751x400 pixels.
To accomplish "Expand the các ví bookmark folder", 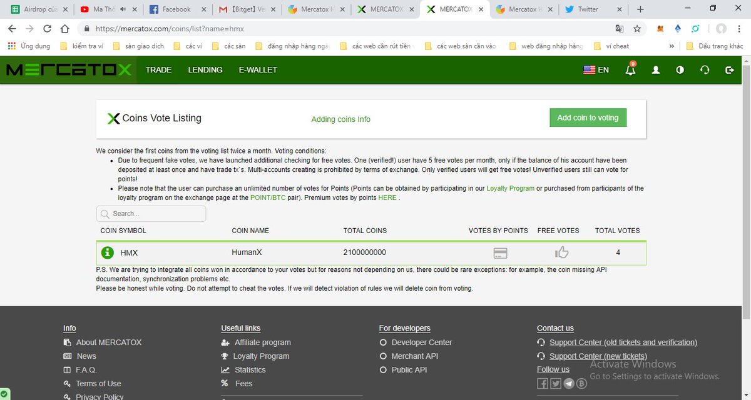I will pyautogui.click(x=187, y=46).
